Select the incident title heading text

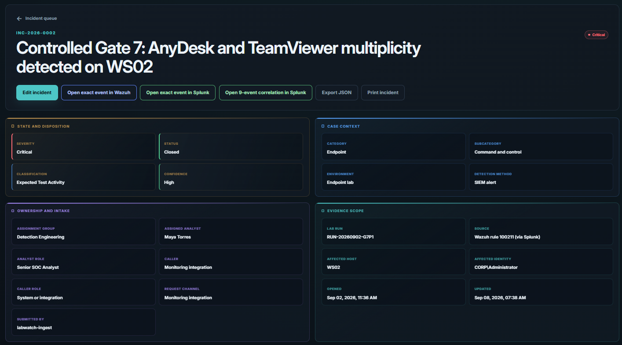coord(219,57)
